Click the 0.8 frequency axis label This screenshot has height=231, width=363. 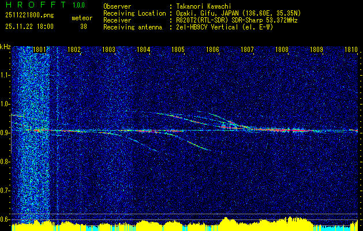(5, 162)
